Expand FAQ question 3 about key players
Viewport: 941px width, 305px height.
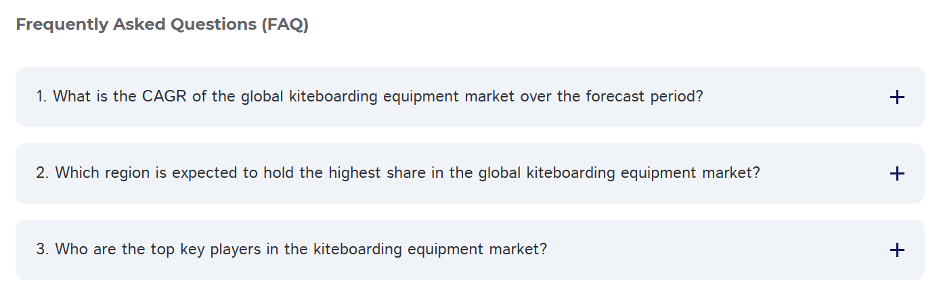pos(292,250)
